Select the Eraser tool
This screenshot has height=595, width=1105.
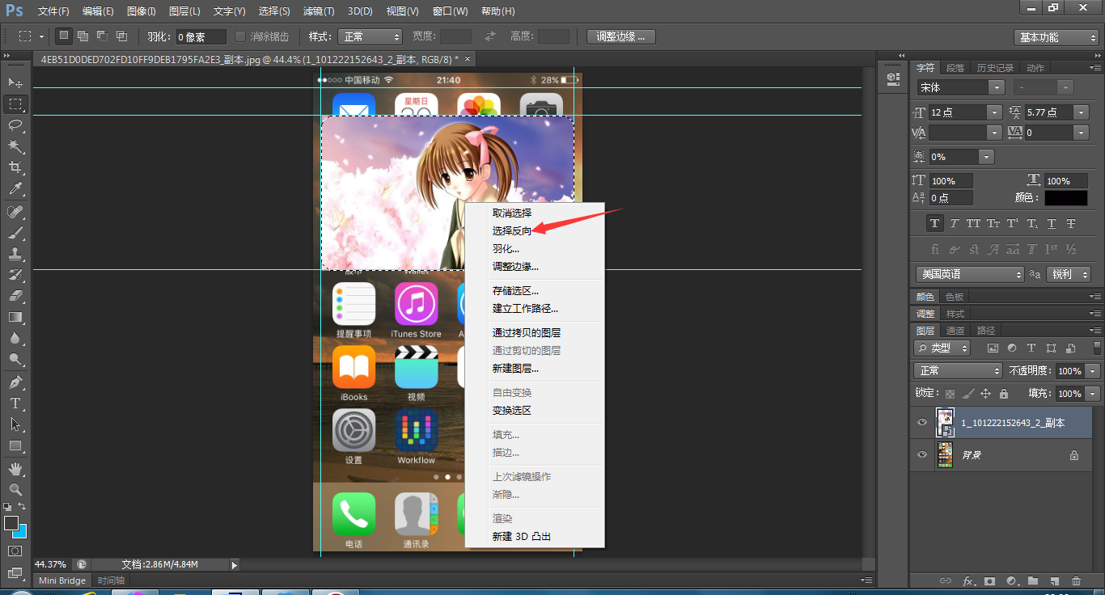pos(15,296)
